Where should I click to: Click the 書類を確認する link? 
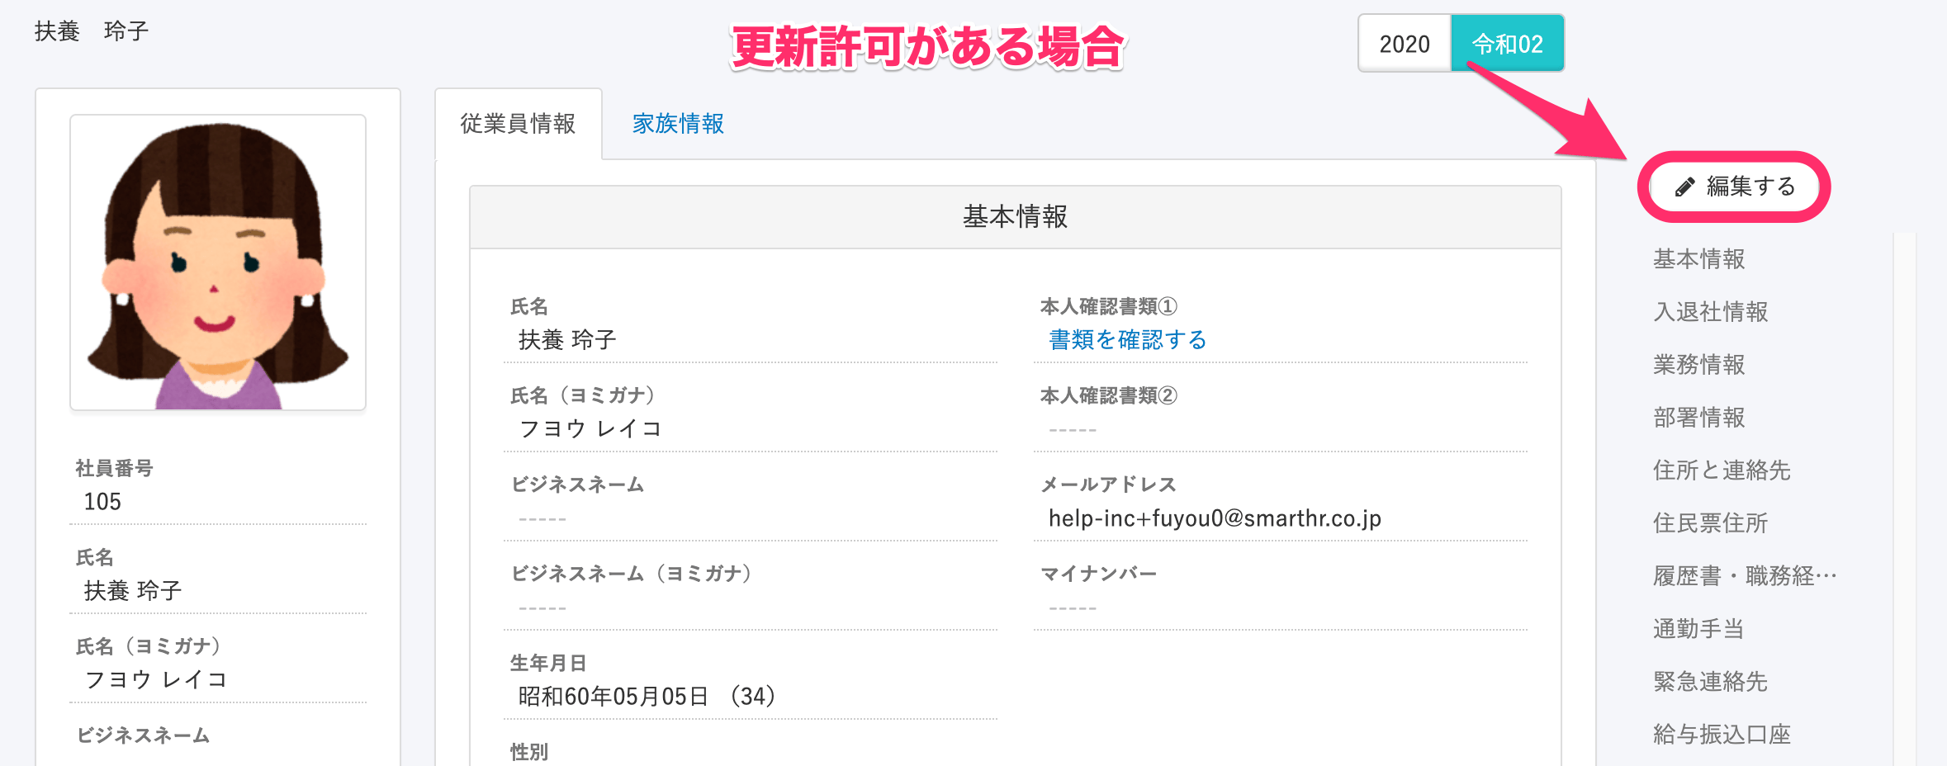point(1128,339)
